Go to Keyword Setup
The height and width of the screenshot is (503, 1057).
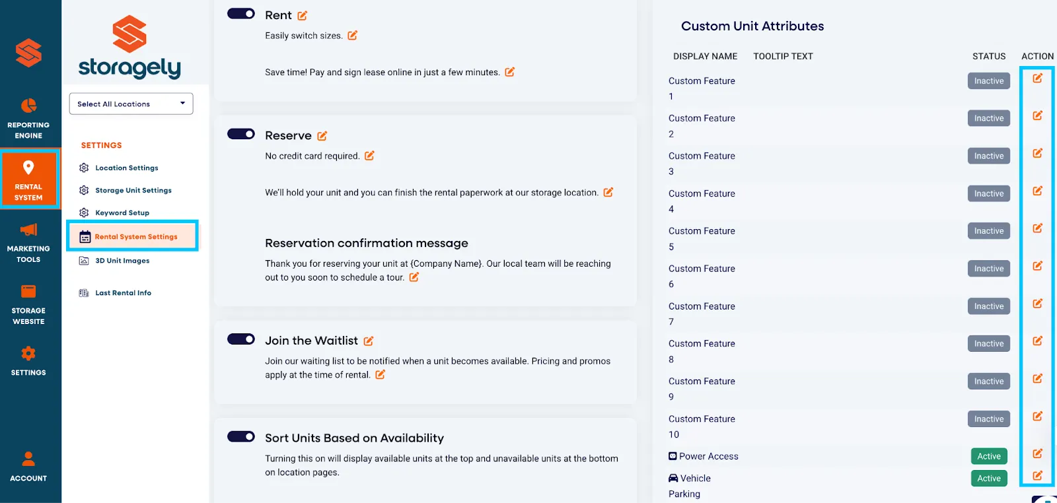tap(114, 213)
